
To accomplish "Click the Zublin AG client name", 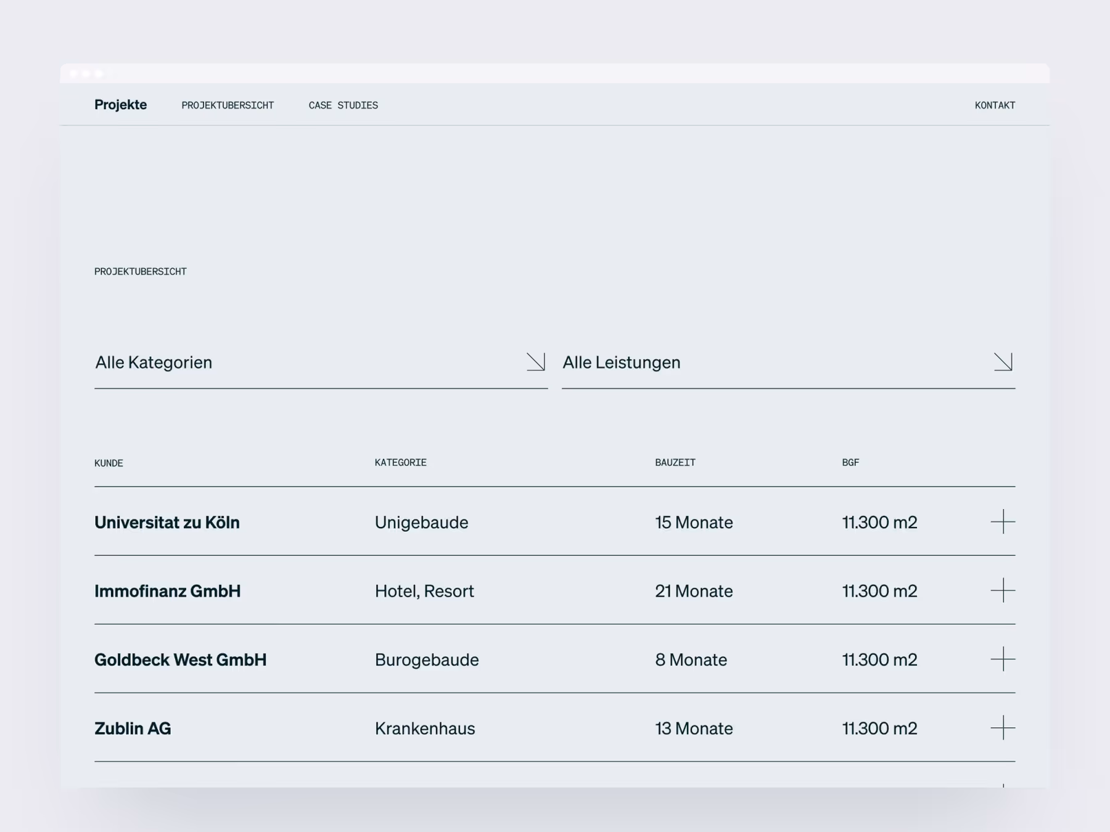I will click(133, 728).
